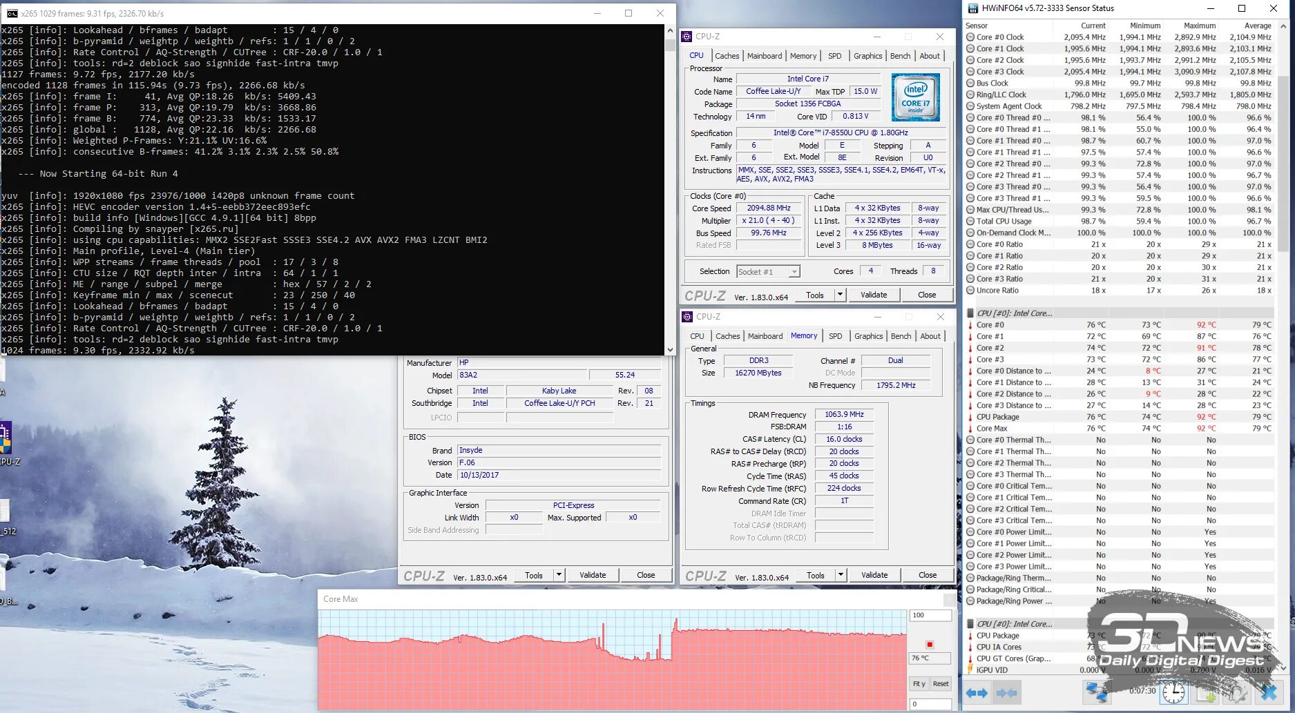Click Validate in the CPU-Z processor window

point(874,295)
